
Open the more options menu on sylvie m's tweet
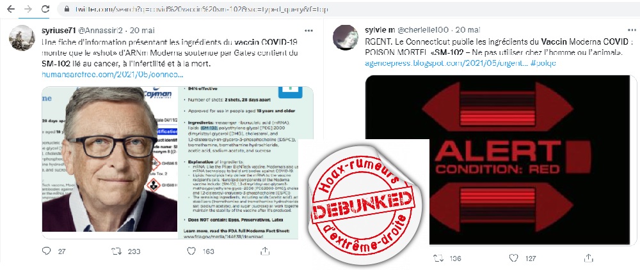[x=632, y=30]
